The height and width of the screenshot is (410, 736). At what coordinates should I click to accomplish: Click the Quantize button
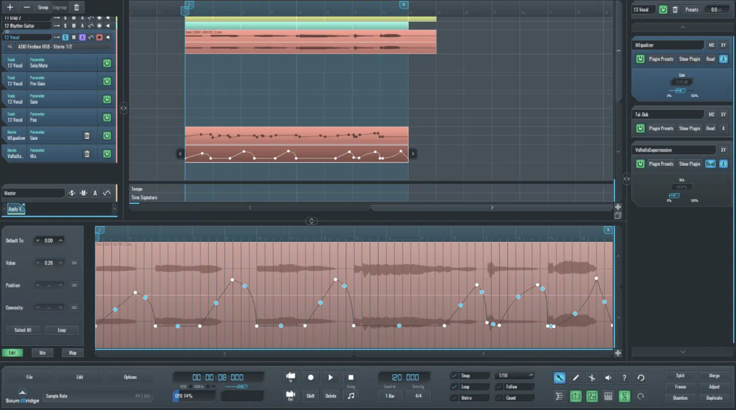680,398
